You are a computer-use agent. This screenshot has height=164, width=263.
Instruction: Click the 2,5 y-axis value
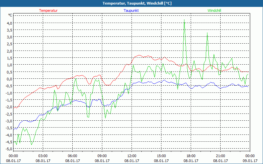(10, 44)
